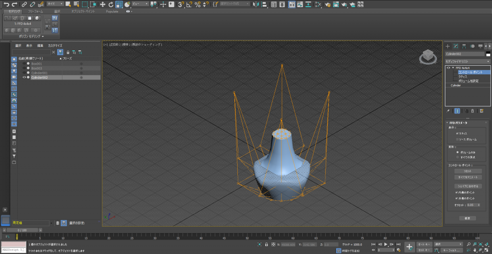Click the Redo arrow icon
This screenshot has width=492, height=254.
(14, 4)
